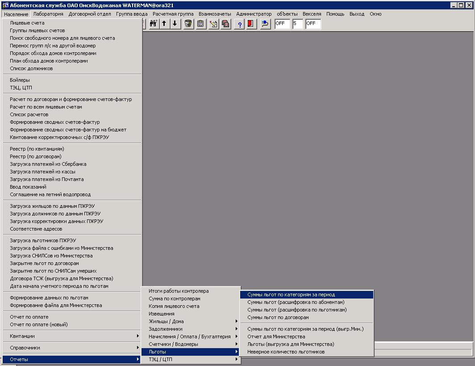Click the first OFF field in toolbar
Viewport: 475px width, 366px height.
coord(282,24)
